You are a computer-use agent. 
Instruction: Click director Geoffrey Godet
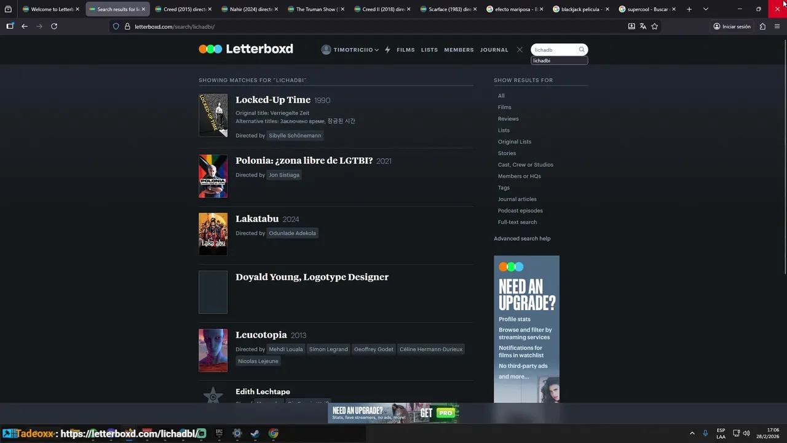click(374, 349)
